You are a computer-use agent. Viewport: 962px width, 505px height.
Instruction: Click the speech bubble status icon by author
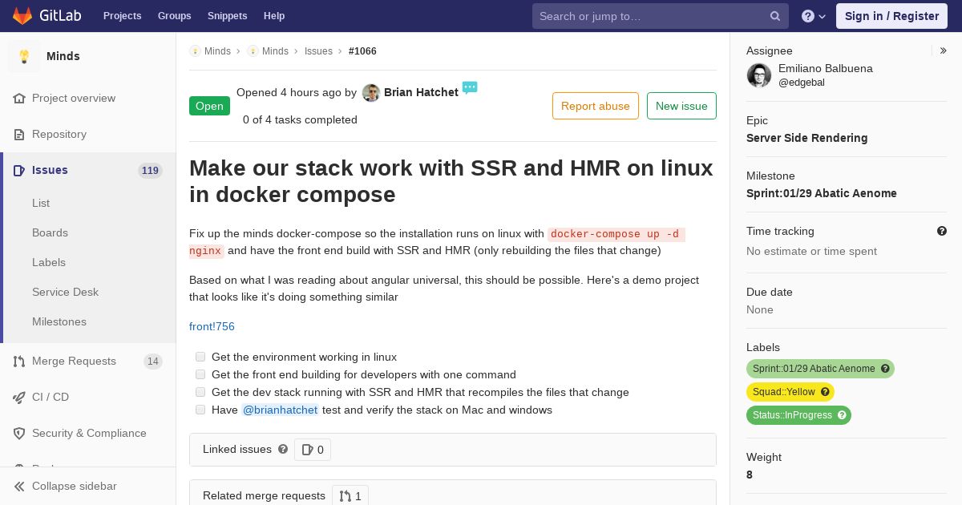tap(470, 87)
